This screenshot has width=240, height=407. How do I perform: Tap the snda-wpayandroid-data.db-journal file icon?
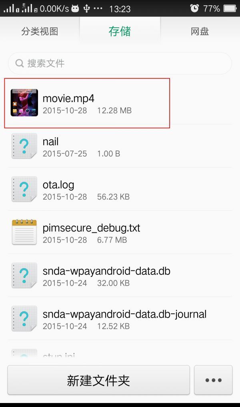pyautogui.click(x=24, y=318)
